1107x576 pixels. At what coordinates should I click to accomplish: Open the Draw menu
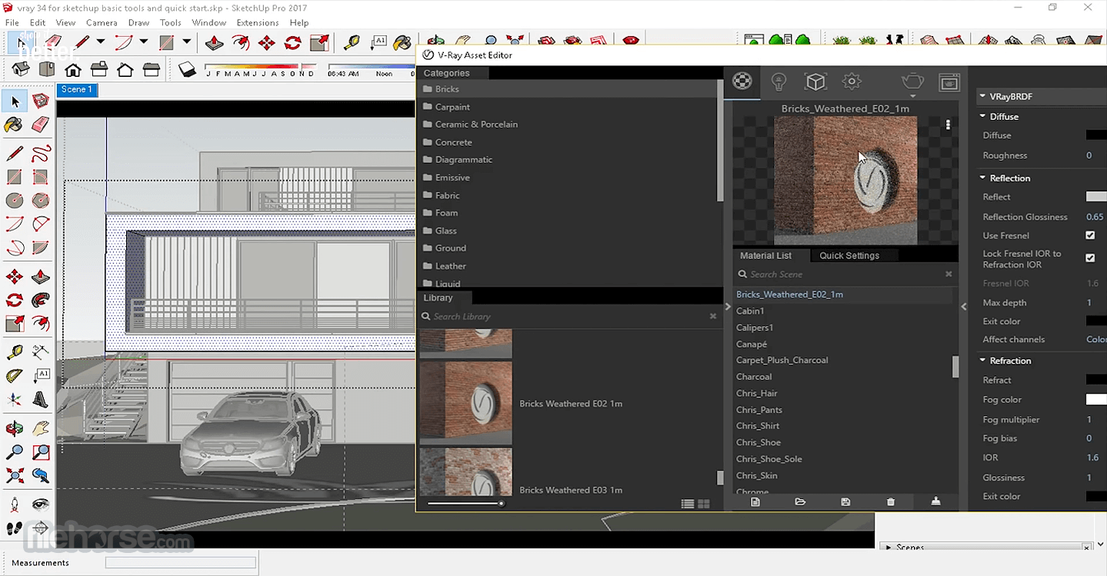point(138,22)
